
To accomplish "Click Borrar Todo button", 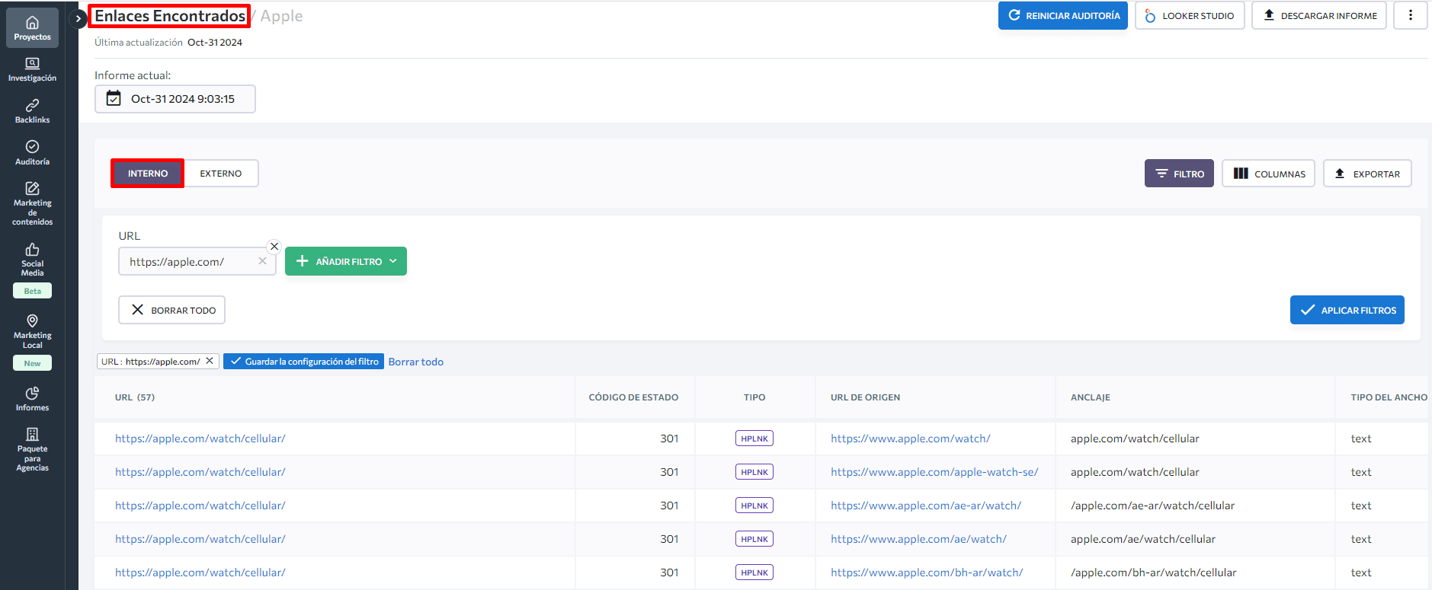I will click(171, 310).
